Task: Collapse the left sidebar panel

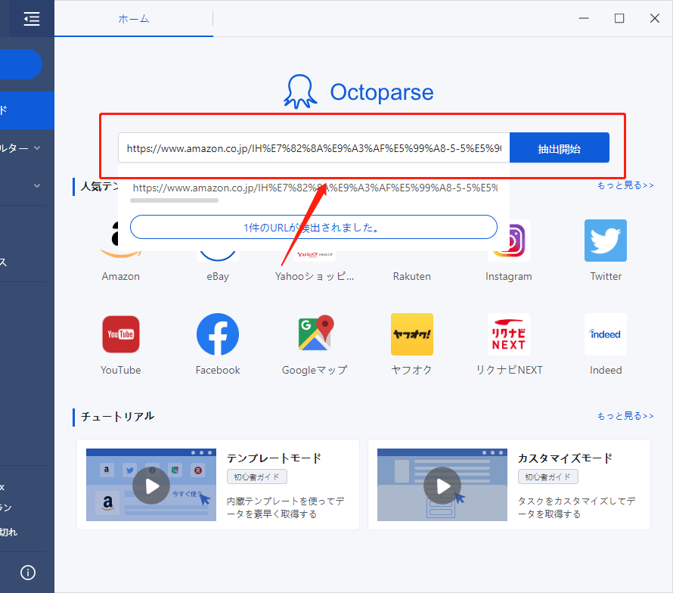Action: (30, 18)
